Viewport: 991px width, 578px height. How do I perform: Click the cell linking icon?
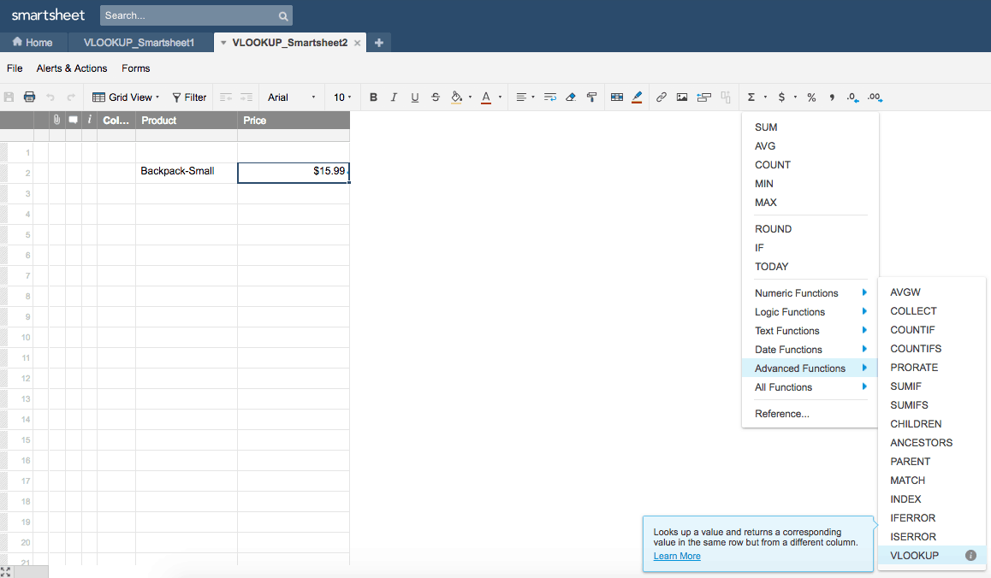[x=703, y=97]
